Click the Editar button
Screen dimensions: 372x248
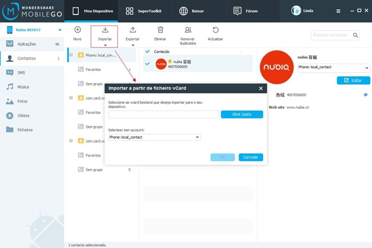[x=353, y=80]
